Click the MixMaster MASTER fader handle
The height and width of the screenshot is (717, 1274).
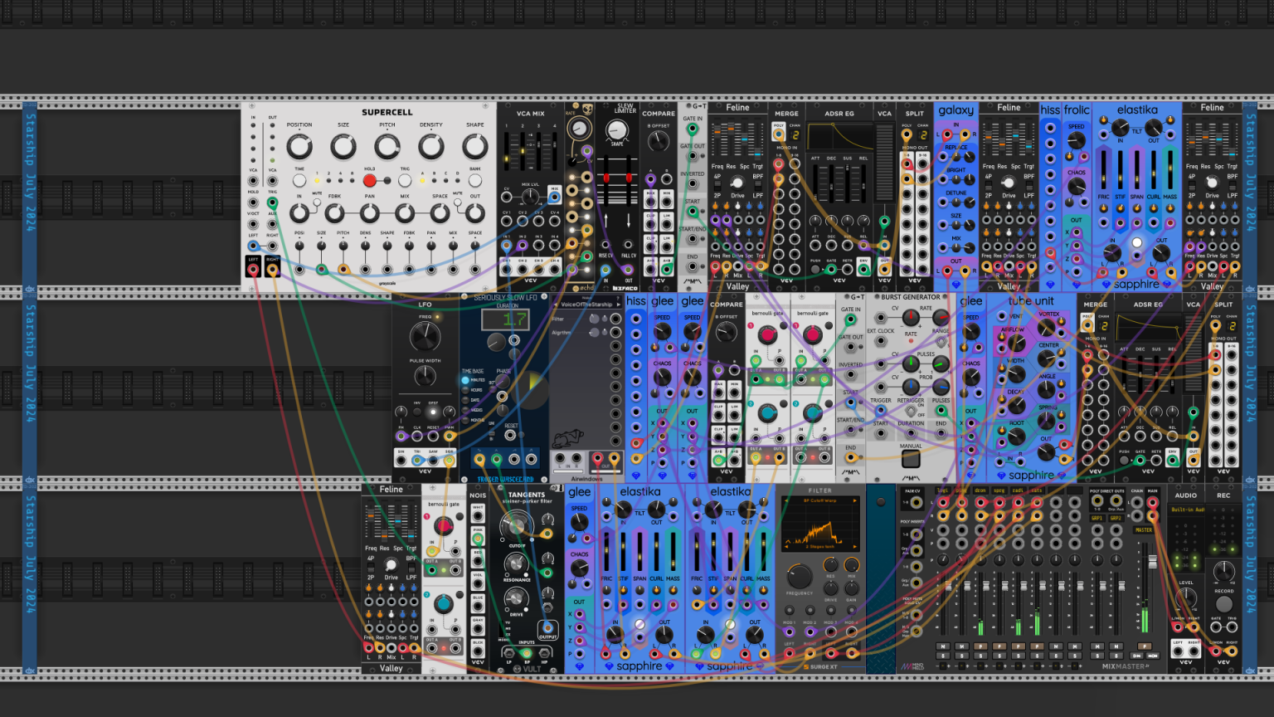pyautogui.click(x=1152, y=562)
